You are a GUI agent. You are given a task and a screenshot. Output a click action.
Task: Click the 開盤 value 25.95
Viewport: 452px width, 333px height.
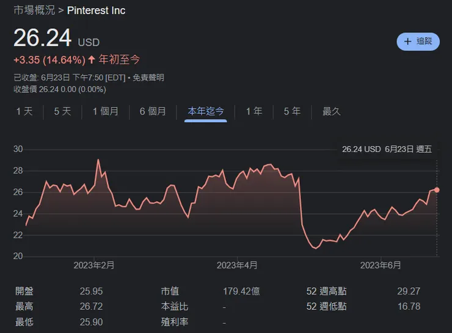[x=91, y=291]
